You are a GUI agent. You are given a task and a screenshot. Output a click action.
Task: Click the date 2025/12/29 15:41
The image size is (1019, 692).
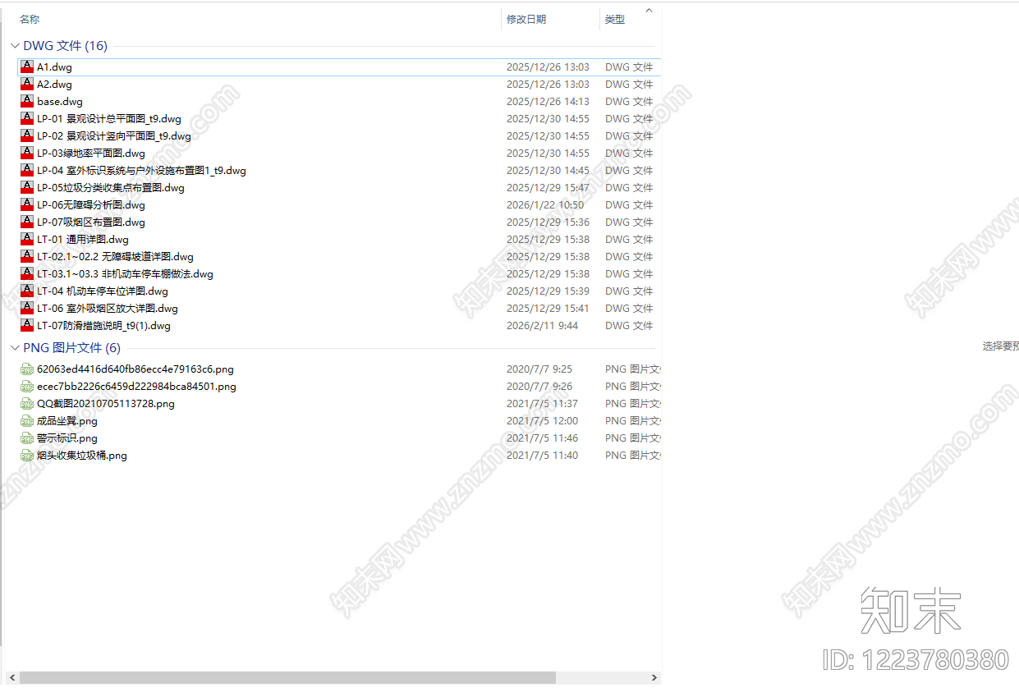pyautogui.click(x=548, y=309)
